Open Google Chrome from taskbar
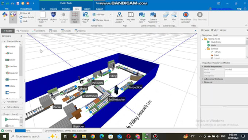This screenshot has height=140, width=248. [x=93, y=136]
